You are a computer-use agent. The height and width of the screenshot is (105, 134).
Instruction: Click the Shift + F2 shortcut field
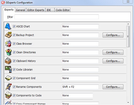click(x=80, y=87)
